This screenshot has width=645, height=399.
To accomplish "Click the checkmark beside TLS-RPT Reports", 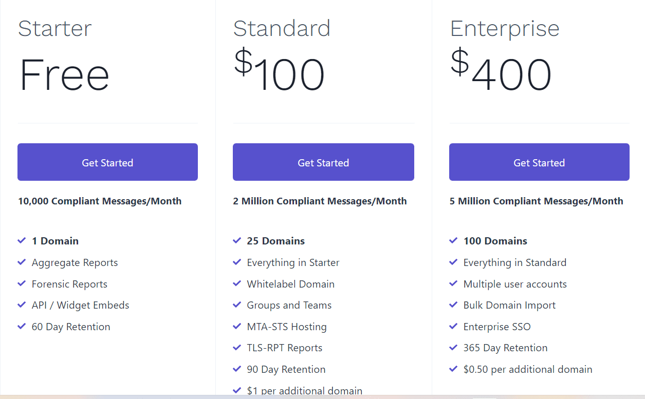I will (237, 348).
